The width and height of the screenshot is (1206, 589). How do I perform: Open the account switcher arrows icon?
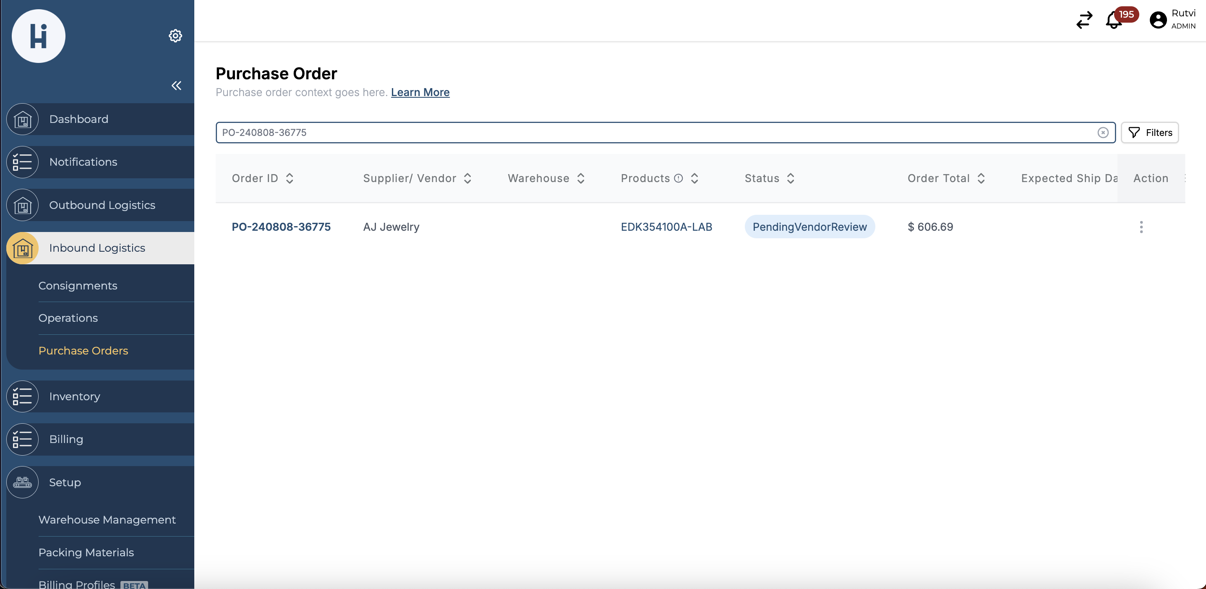[x=1084, y=20]
